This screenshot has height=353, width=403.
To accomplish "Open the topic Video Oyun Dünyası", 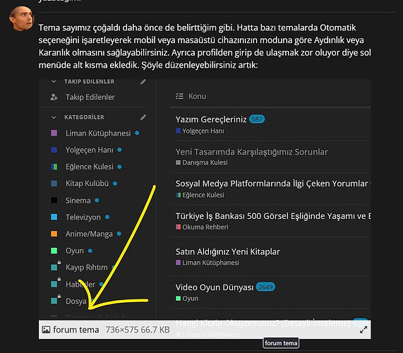I will (x=215, y=287).
